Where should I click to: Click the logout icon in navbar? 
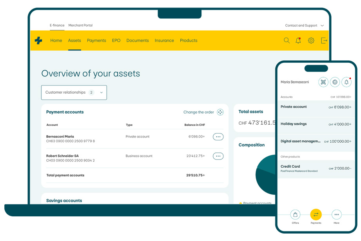pos(324,40)
